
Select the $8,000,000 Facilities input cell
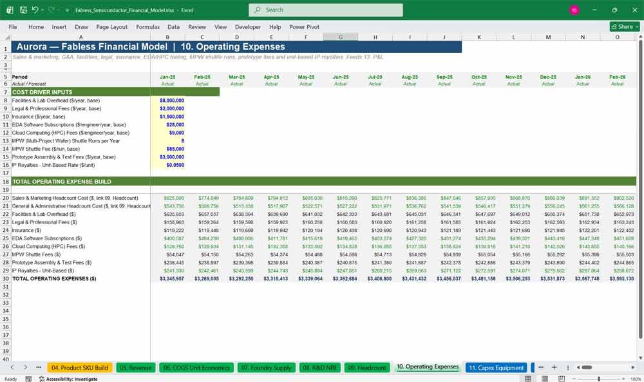pos(167,100)
